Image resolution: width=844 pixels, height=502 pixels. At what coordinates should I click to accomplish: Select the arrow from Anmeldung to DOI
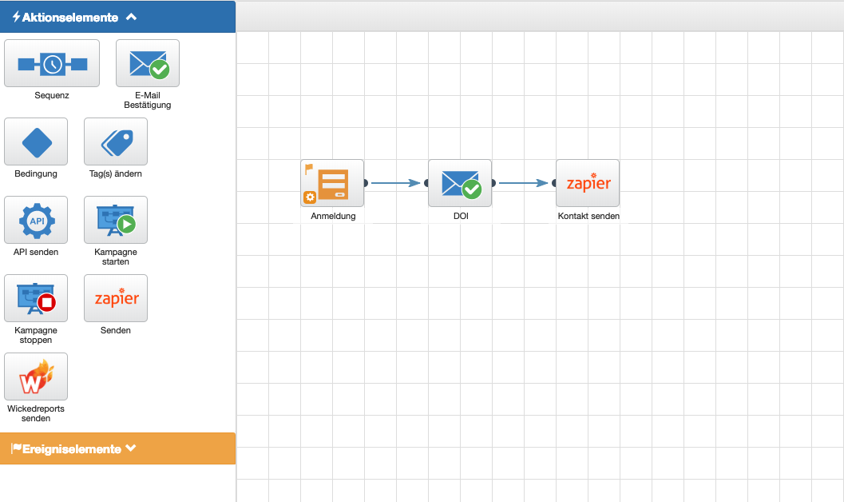click(395, 183)
